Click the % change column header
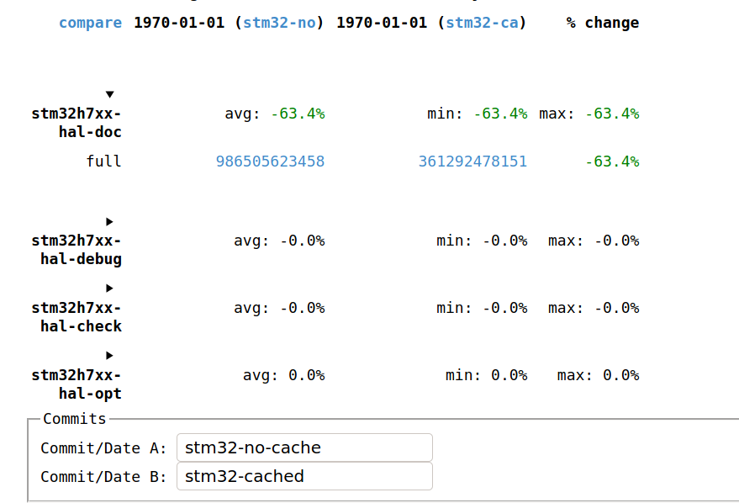The width and height of the screenshot is (739, 503). pyautogui.click(x=603, y=23)
